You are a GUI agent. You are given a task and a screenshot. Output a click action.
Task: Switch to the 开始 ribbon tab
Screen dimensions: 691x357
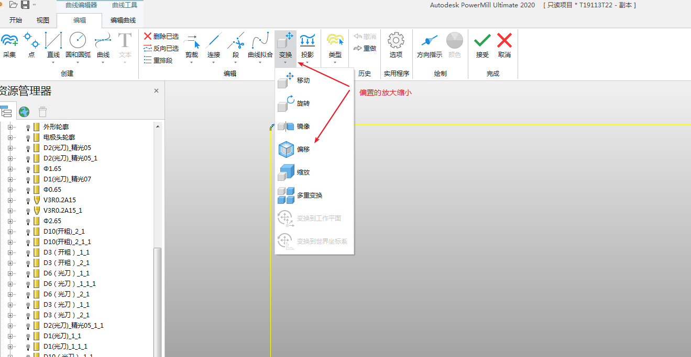coord(16,20)
